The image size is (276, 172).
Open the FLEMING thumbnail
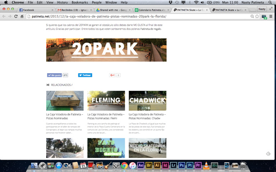106,101
